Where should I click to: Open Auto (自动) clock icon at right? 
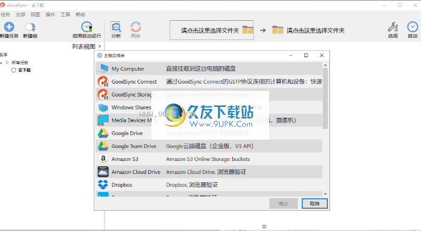pyautogui.click(x=412, y=27)
